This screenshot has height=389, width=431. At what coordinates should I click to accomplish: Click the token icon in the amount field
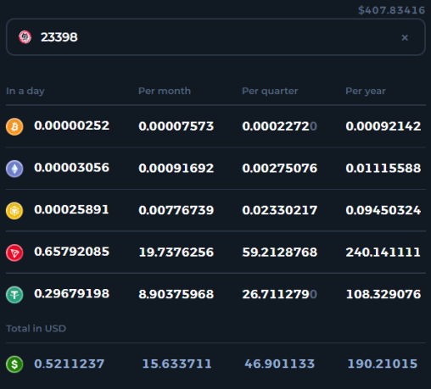[x=25, y=37]
